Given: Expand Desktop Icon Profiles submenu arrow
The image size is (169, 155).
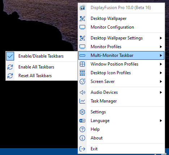Looking at the screenshot, I should pos(161,73).
